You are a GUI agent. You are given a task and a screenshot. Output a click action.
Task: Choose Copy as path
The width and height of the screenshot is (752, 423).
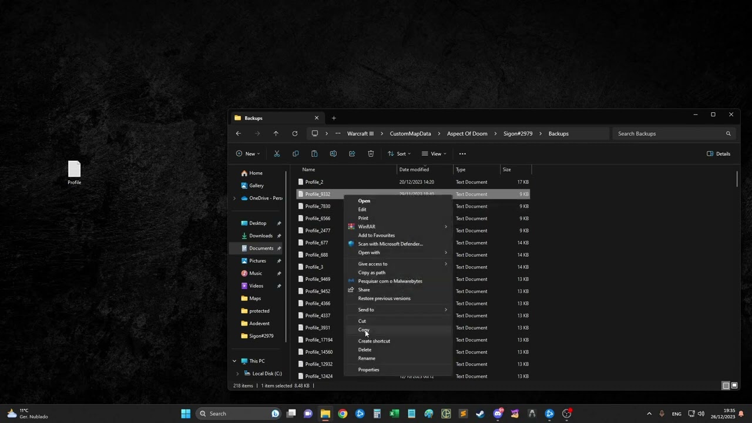(398, 273)
